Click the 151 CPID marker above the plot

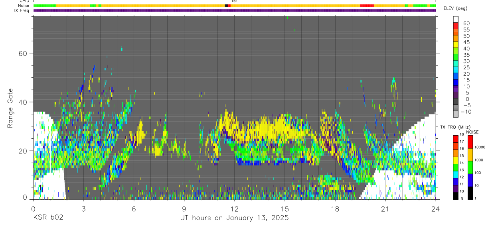point(235,1)
